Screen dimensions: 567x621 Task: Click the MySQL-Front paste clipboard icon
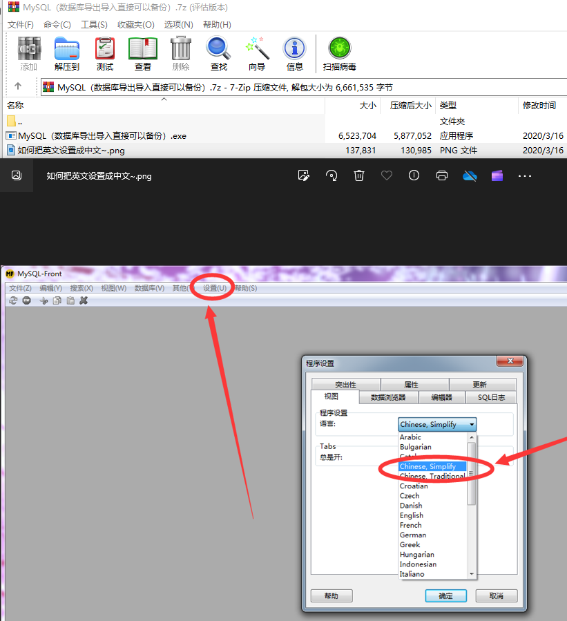pyautogui.click(x=70, y=300)
